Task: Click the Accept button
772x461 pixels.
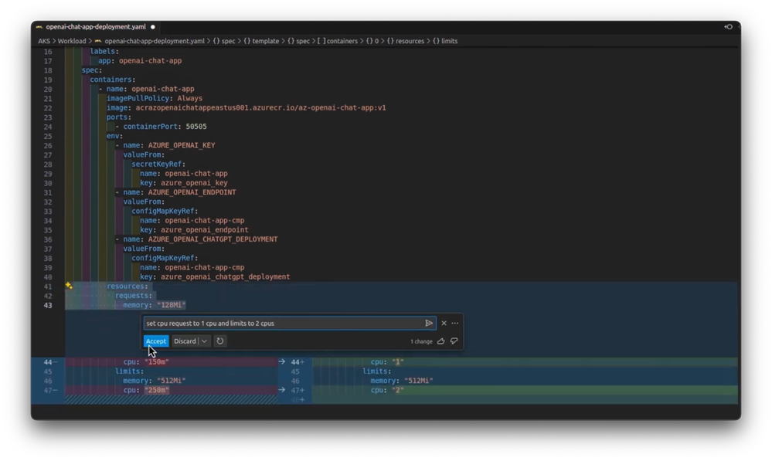Action: click(x=156, y=341)
